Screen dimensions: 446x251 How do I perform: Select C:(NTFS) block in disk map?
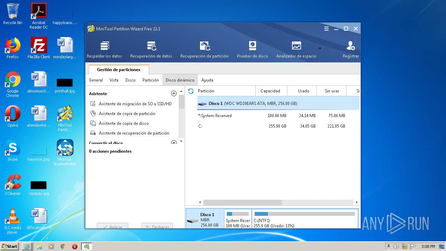pyautogui.click(x=305, y=219)
